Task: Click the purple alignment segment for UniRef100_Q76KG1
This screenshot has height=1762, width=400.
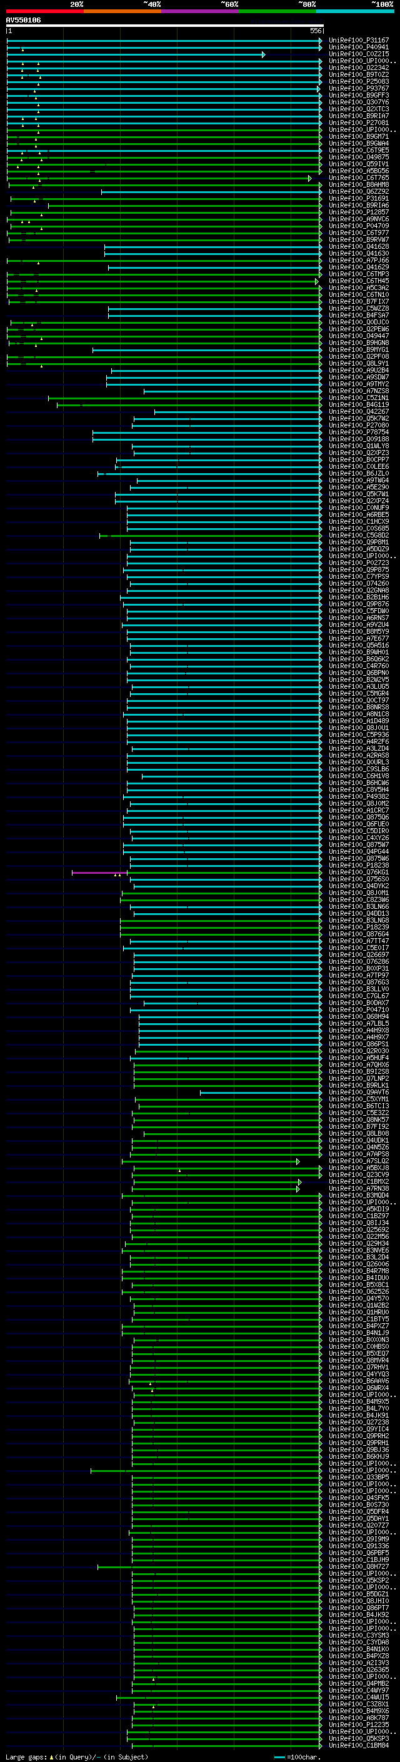Action: pos(99,873)
